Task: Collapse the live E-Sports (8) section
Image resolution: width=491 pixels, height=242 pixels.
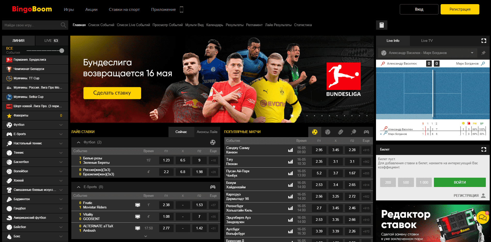Action: pyautogui.click(x=79, y=187)
